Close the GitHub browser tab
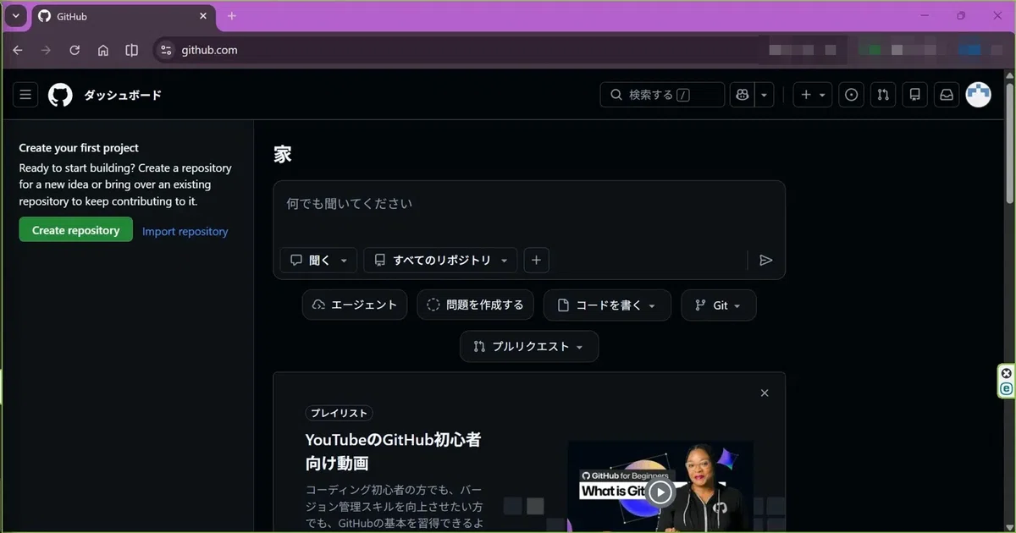 [x=202, y=16]
